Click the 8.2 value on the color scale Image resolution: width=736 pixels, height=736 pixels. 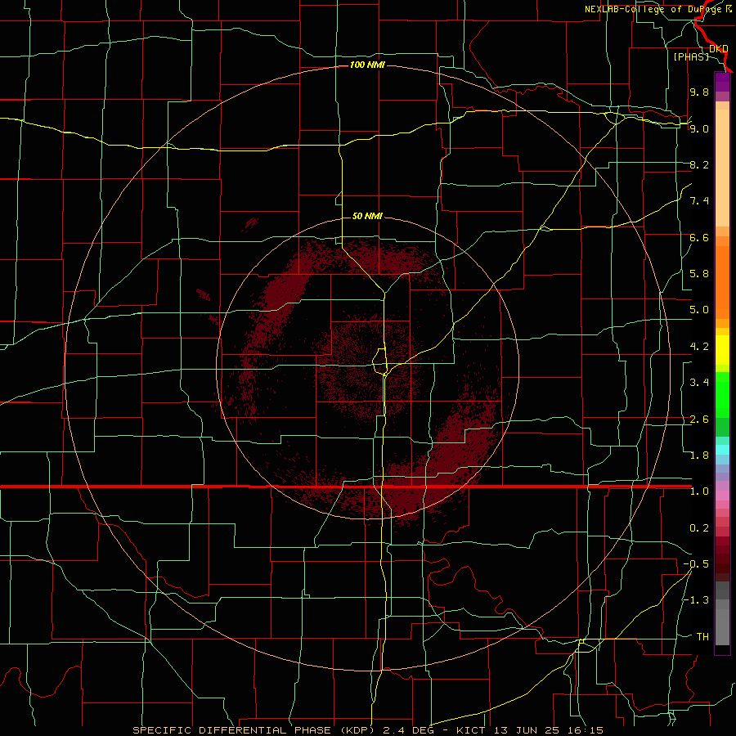[x=699, y=164]
